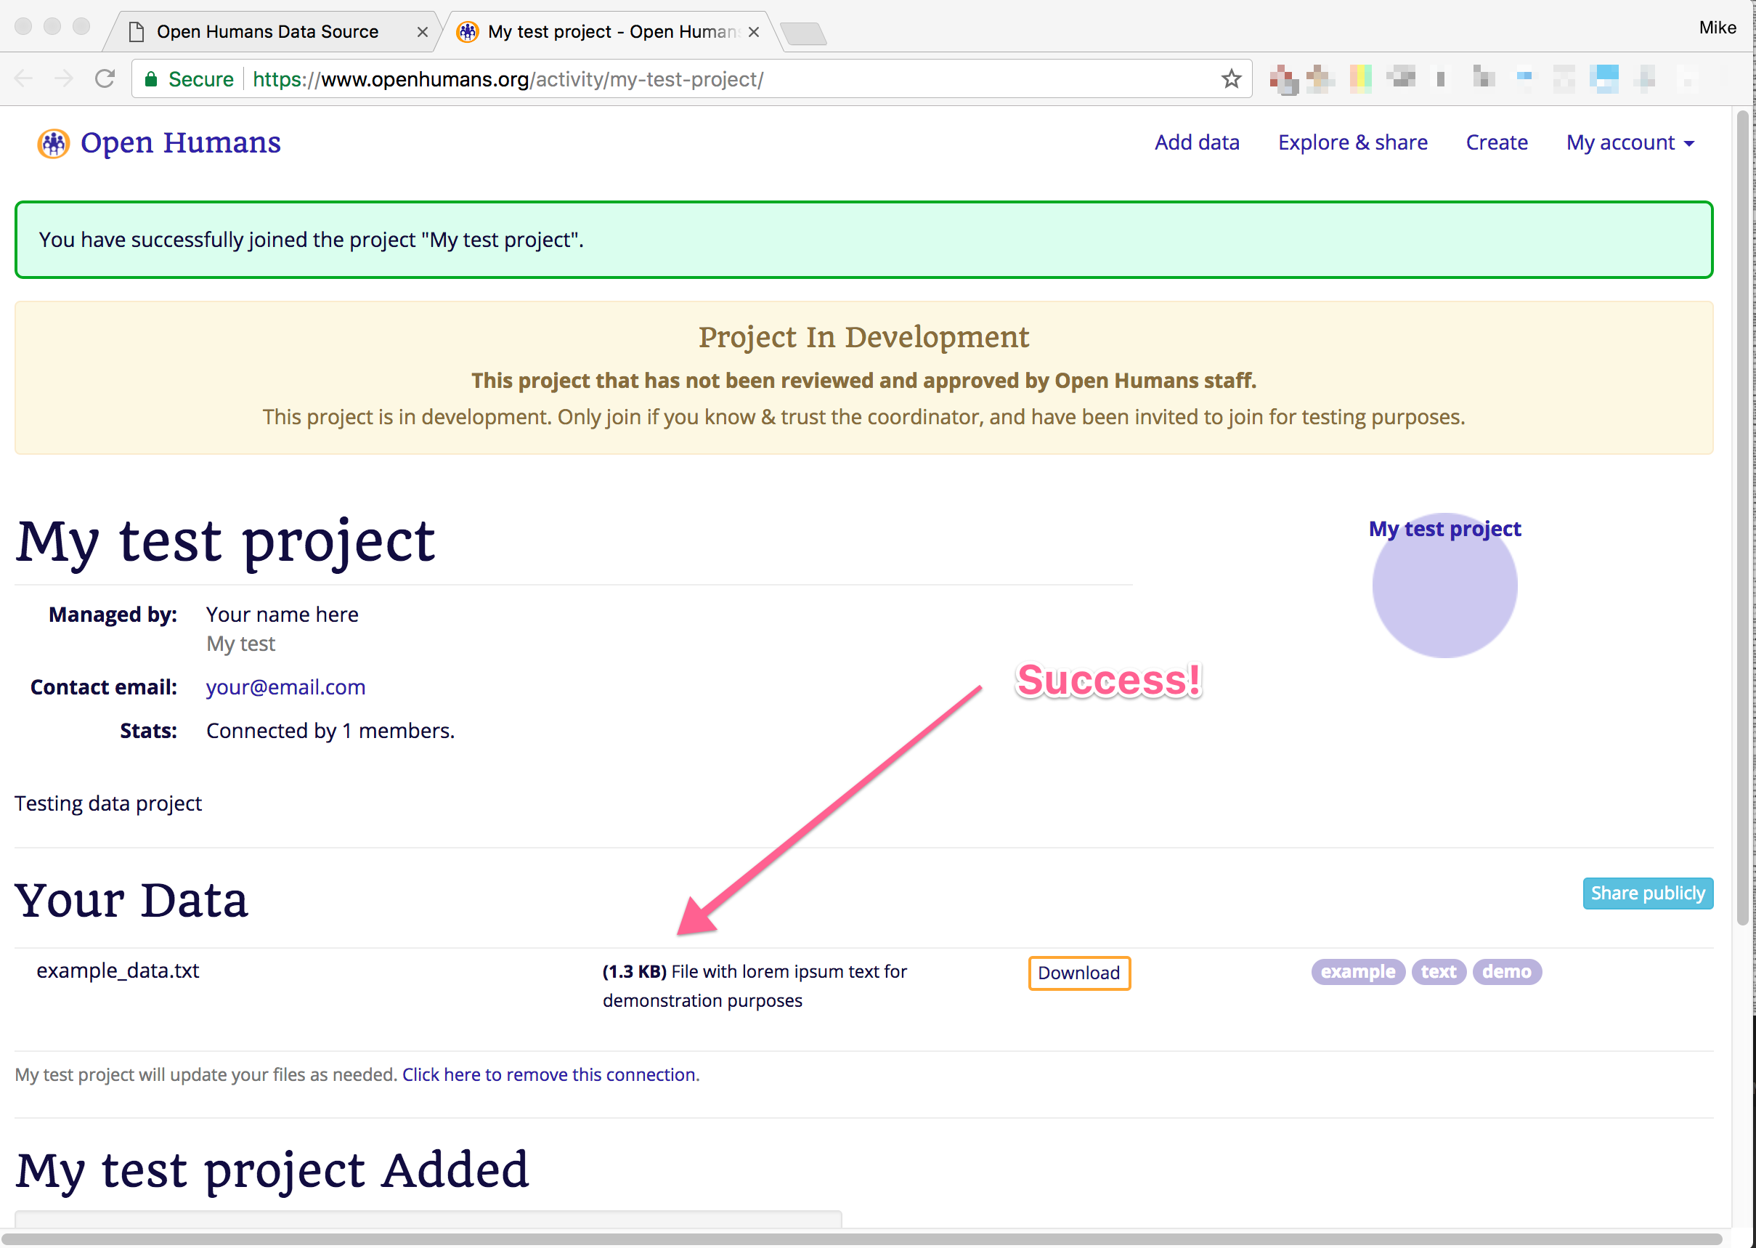
Task: Bookmark this page with the star icon
Action: point(1231,78)
